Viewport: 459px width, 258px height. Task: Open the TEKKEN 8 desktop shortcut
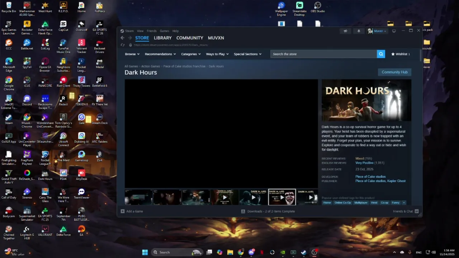(81, 100)
